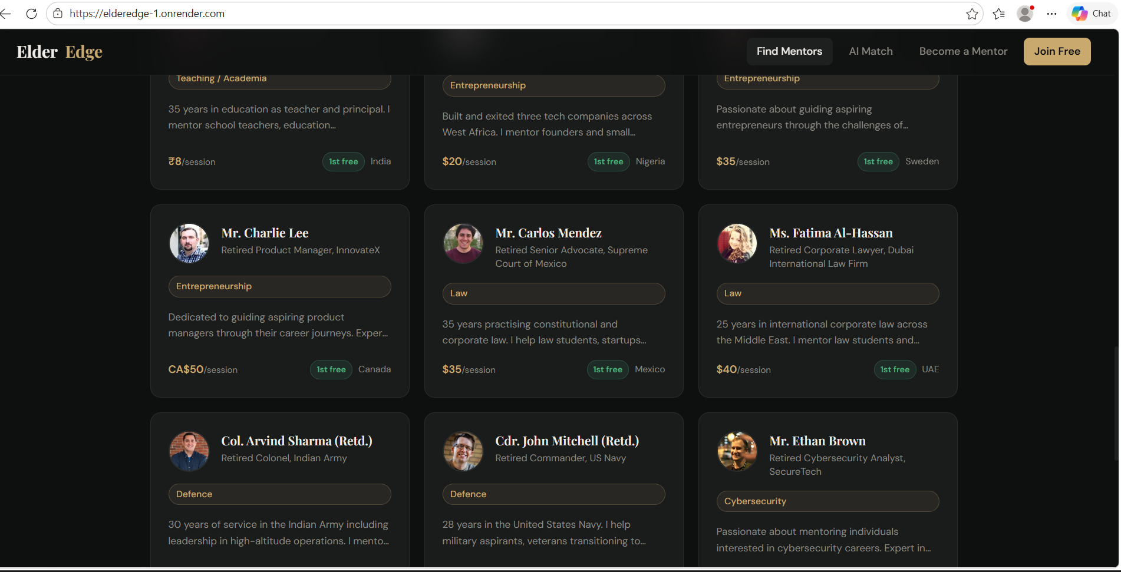Click 1st free badge on Sweden card
The image size is (1121, 572).
[x=878, y=161]
